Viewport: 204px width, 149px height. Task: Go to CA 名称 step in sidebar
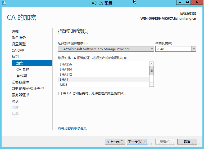(23, 69)
